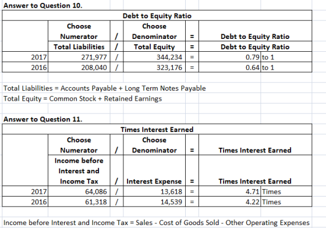
Task: Select the 2016 label in Debt to Equity table
Action: 25,67
